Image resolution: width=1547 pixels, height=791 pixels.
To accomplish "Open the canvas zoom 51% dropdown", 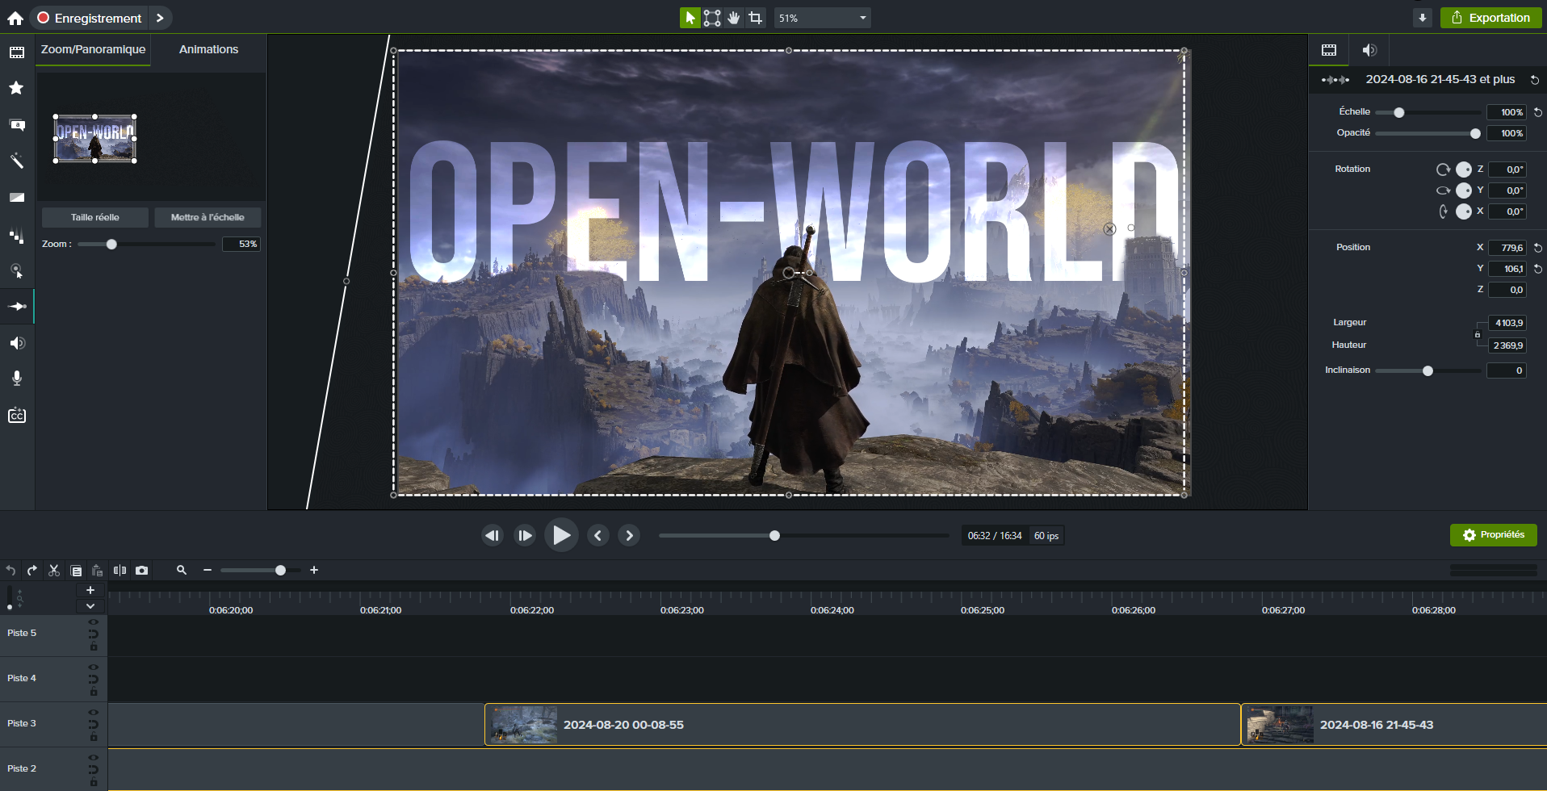I will pyautogui.click(x=862, y=18).
